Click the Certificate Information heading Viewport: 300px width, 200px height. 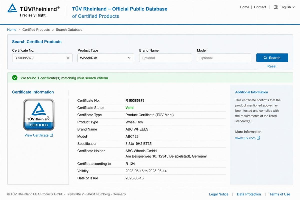(33, 92)
